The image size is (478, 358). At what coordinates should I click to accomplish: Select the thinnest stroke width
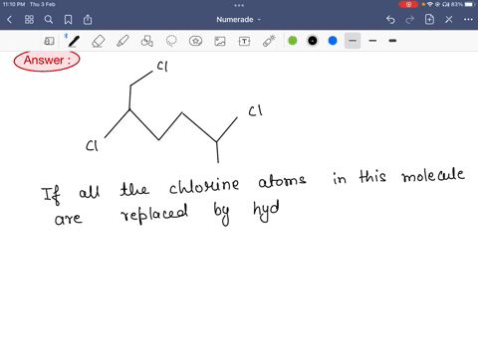(x=353, y=41)
